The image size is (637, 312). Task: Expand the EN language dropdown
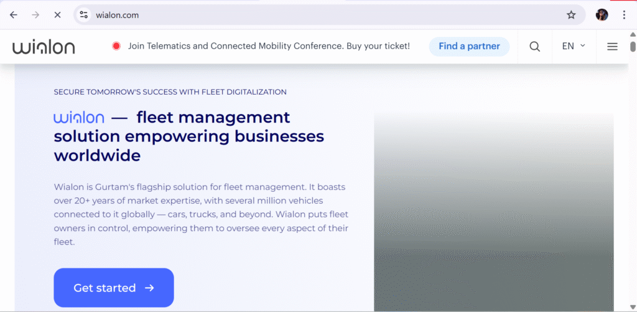pos(574,46)
